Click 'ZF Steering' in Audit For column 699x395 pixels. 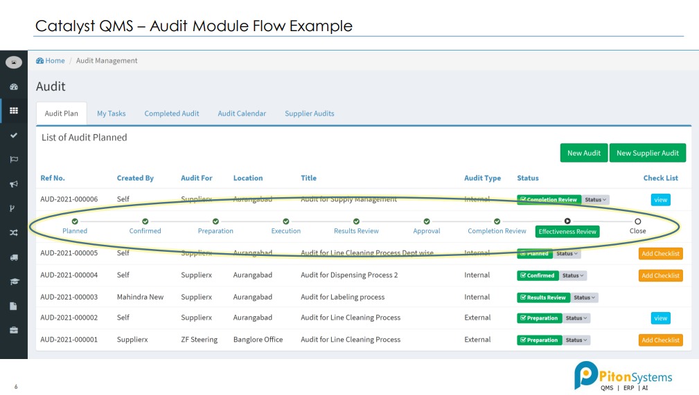pyautogui.click(x=199, y=340)
